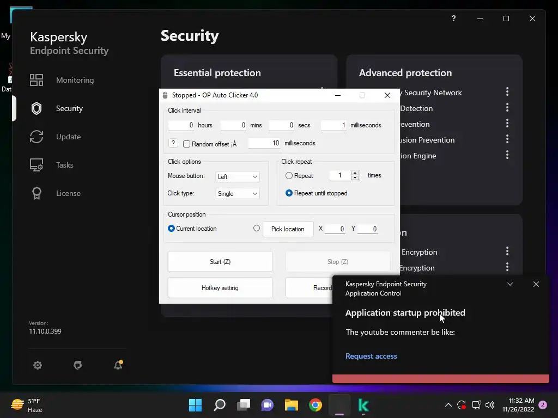Open Kaspersky notifications bell icon

pos(118,365)
